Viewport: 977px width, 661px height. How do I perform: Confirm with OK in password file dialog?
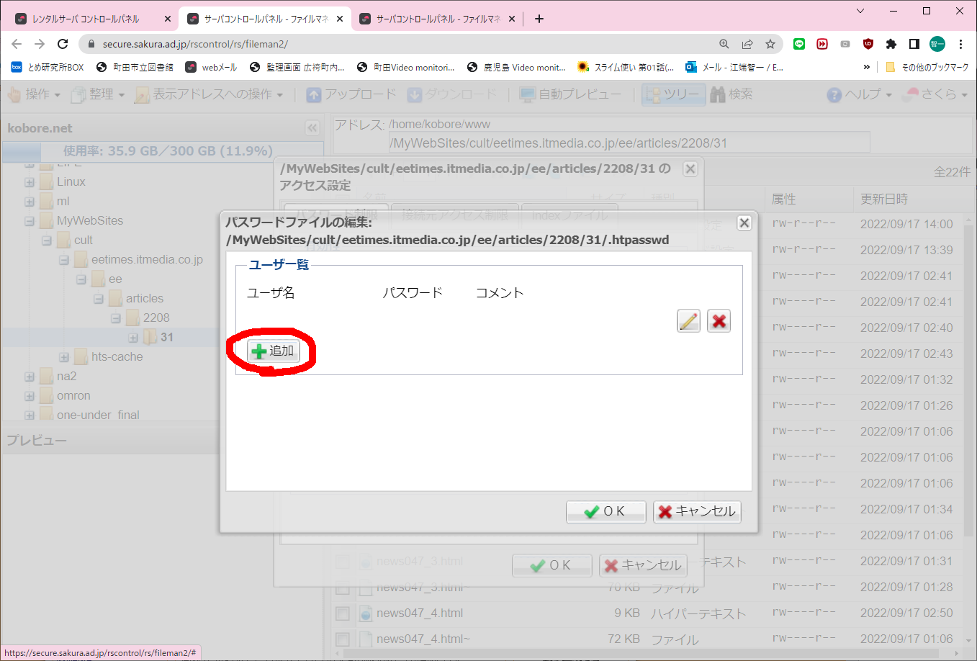click(x=605, y=511)
